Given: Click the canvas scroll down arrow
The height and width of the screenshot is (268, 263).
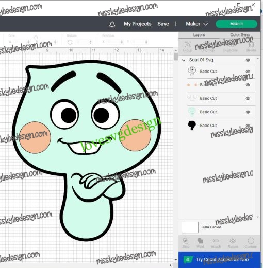Looking at the screenshot, I should [x=176, y=260].
